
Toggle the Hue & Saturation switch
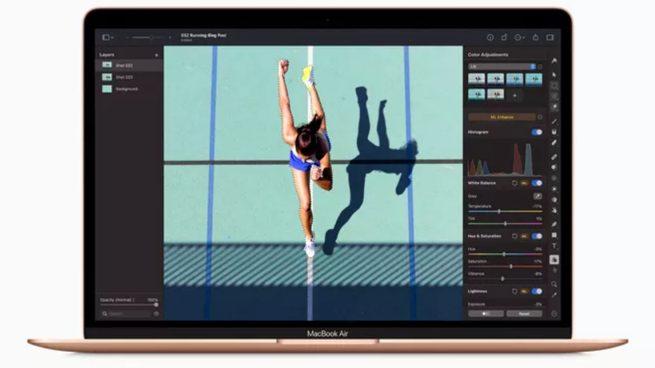point(537,236)
